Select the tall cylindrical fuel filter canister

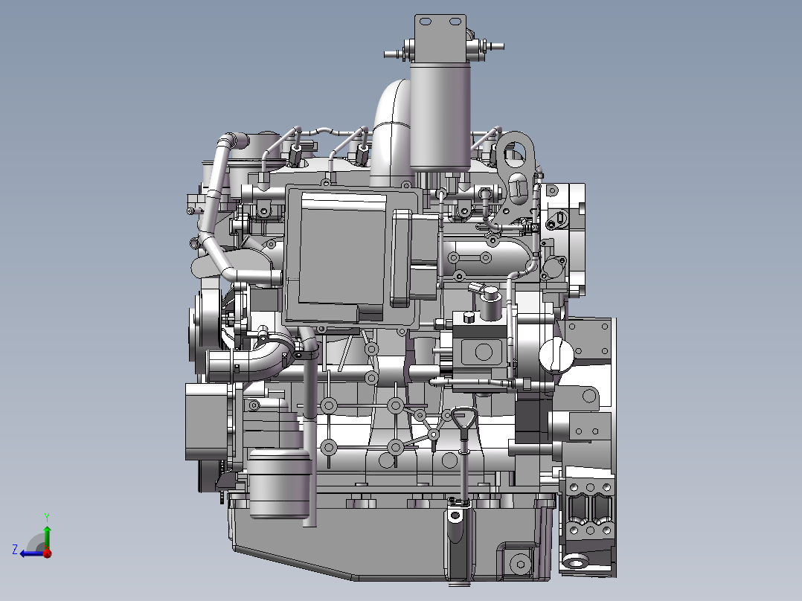tap(440, 118)
